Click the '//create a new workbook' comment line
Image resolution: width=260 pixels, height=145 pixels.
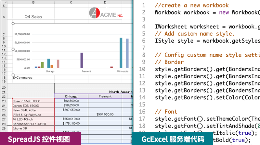[192, 6]
